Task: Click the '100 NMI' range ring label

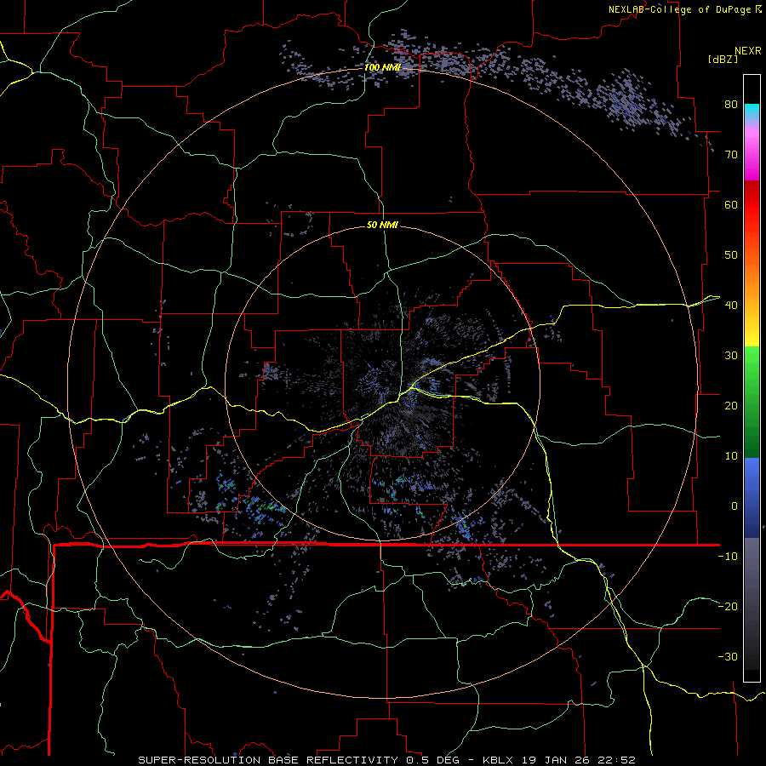Action: [382, 67]
